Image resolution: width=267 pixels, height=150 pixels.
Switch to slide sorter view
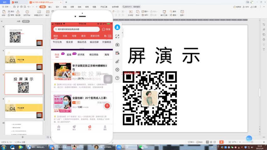point(211,142)
